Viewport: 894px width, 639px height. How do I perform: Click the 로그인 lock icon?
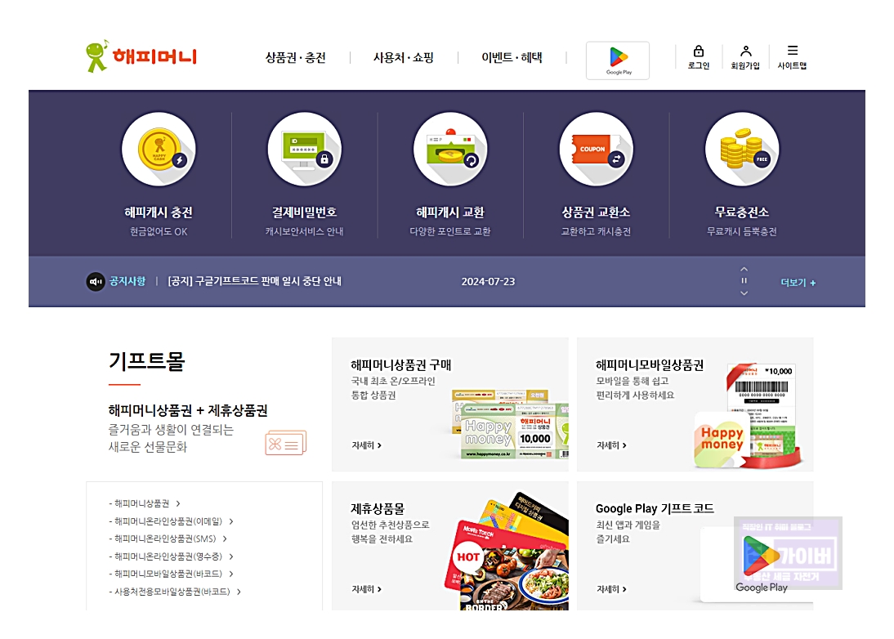[699, 51]
